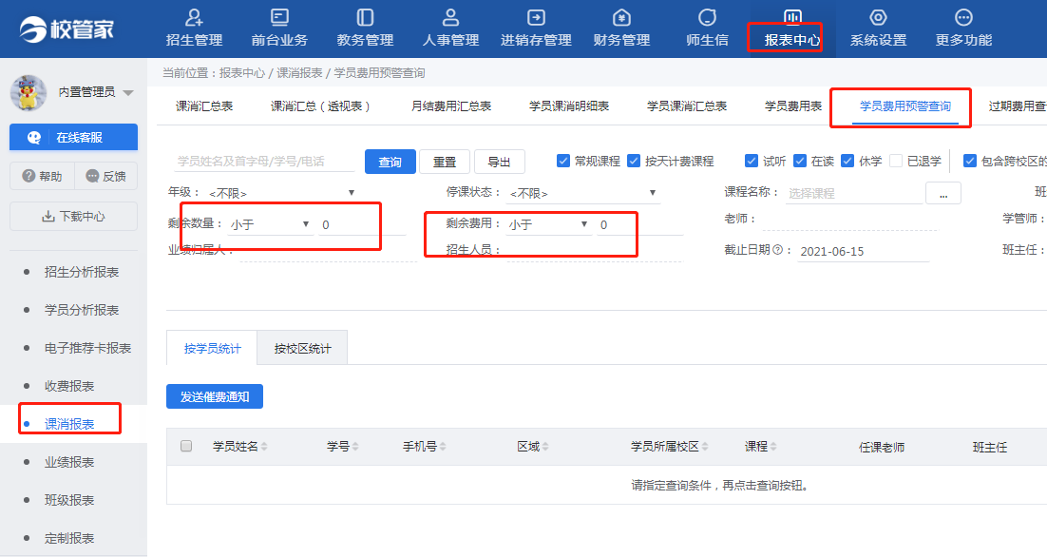The height and width of the screenshot is (557, 1047).
Task: Open 进销存管理 module icon
Action: pos(536,17)
